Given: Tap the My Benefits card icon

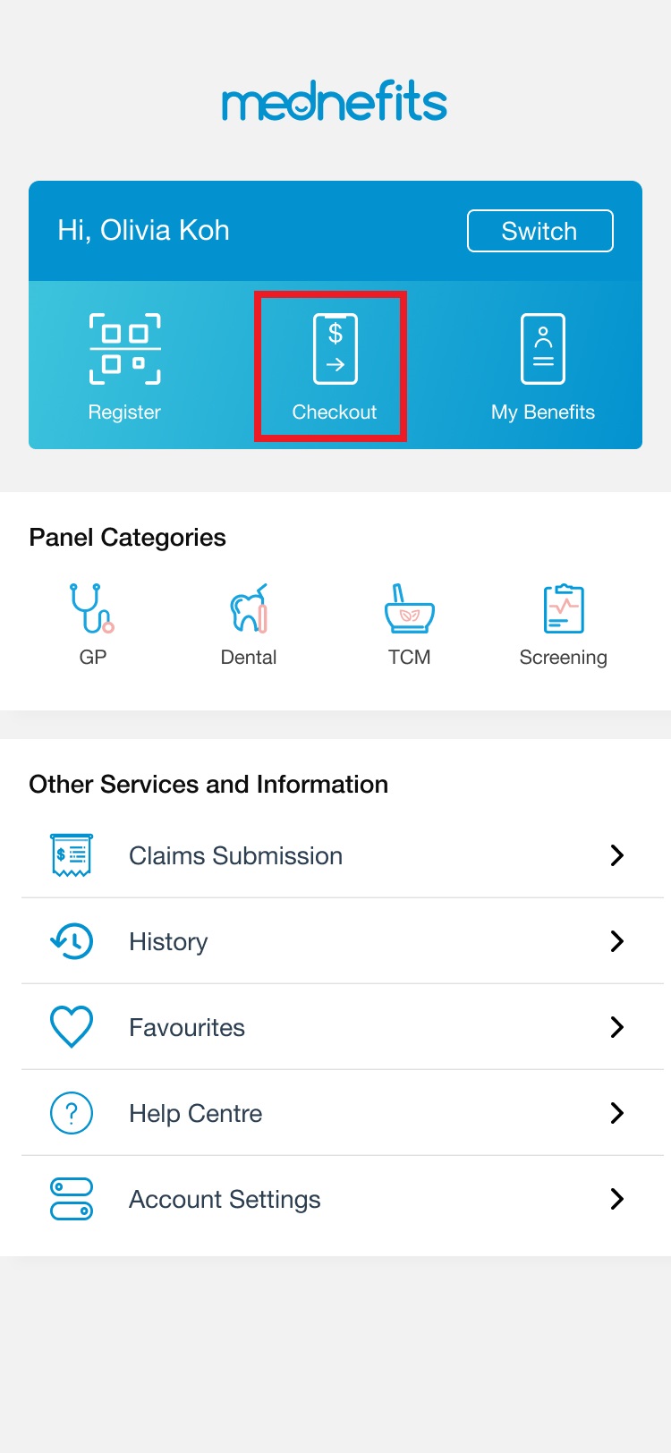Looking at the screenshot, I should tap(542, 348).
